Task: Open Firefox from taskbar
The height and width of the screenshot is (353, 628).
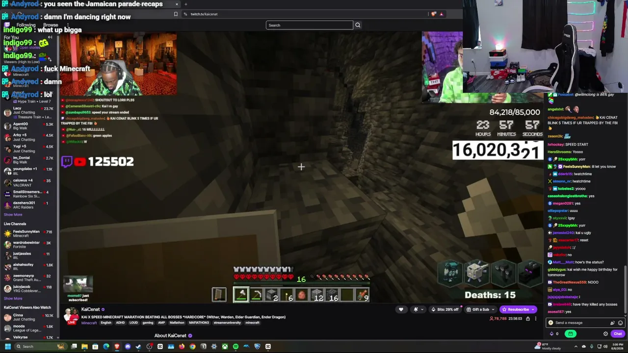Action: click(x=182, y=347)
